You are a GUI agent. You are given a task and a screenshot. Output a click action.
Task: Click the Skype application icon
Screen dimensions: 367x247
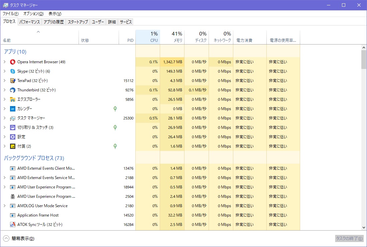(13, 71)
